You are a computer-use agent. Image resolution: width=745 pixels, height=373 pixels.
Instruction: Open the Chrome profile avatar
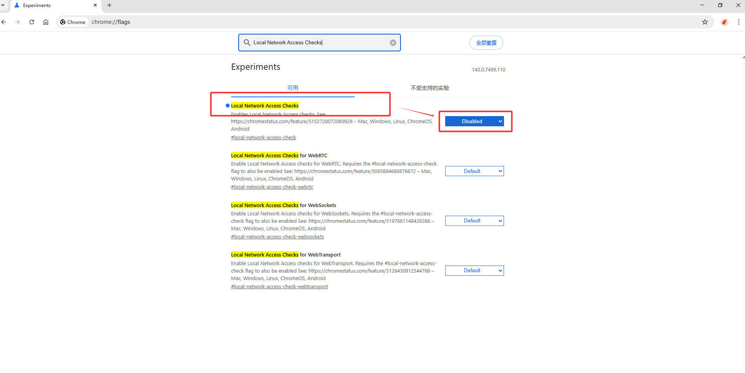725,22
